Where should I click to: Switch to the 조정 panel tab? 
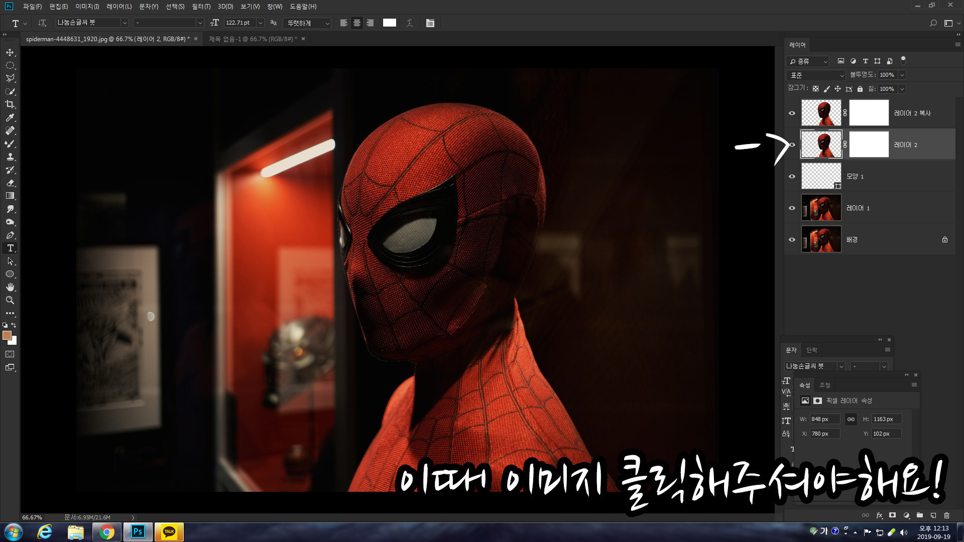click(824, 385)
